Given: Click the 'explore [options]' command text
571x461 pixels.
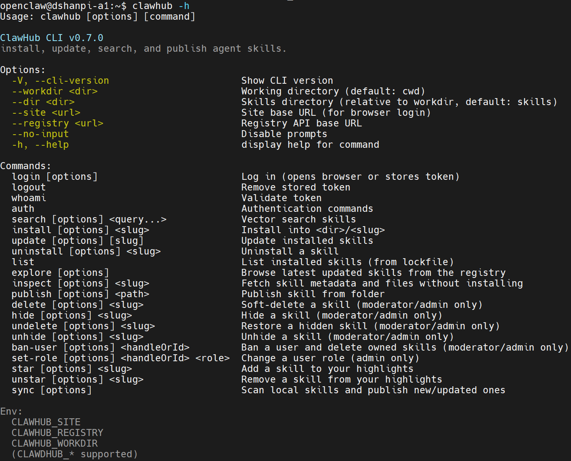Looking at the screenshot, I should coord(60,273).
